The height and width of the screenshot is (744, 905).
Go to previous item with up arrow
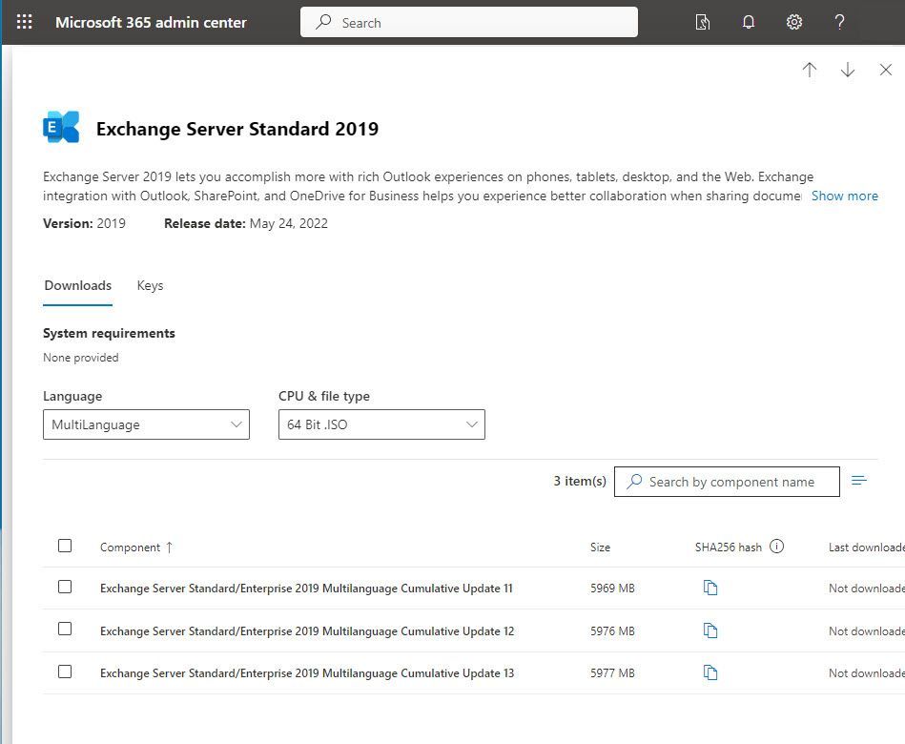tap(810, 71)
